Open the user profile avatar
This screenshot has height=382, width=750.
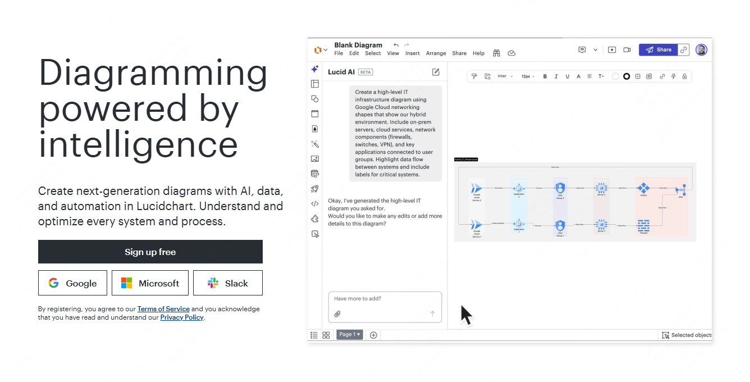(x=701, y=49)
